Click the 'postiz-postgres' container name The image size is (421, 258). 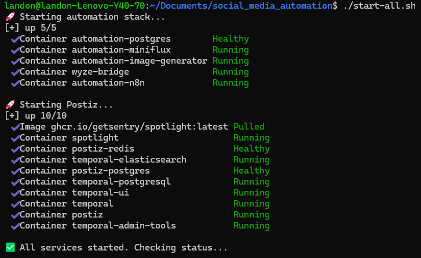pos(111,171)
